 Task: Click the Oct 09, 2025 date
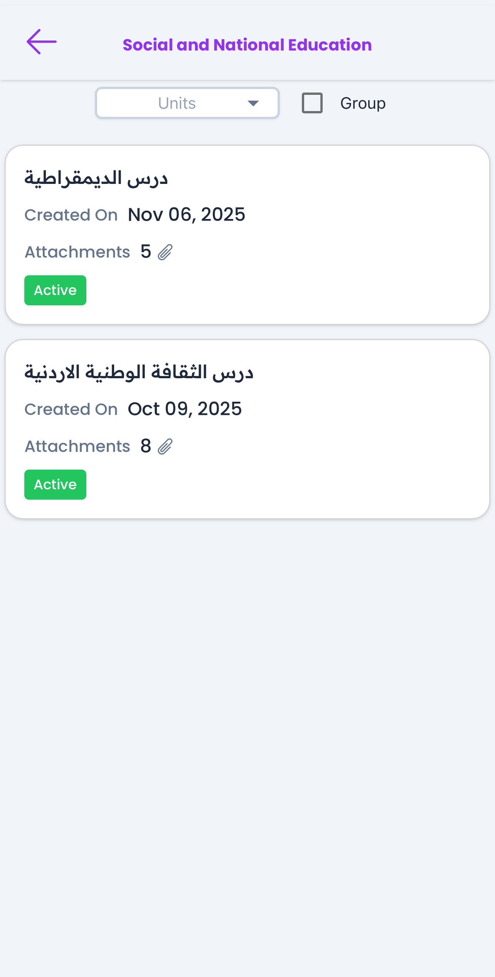(185, 409)
